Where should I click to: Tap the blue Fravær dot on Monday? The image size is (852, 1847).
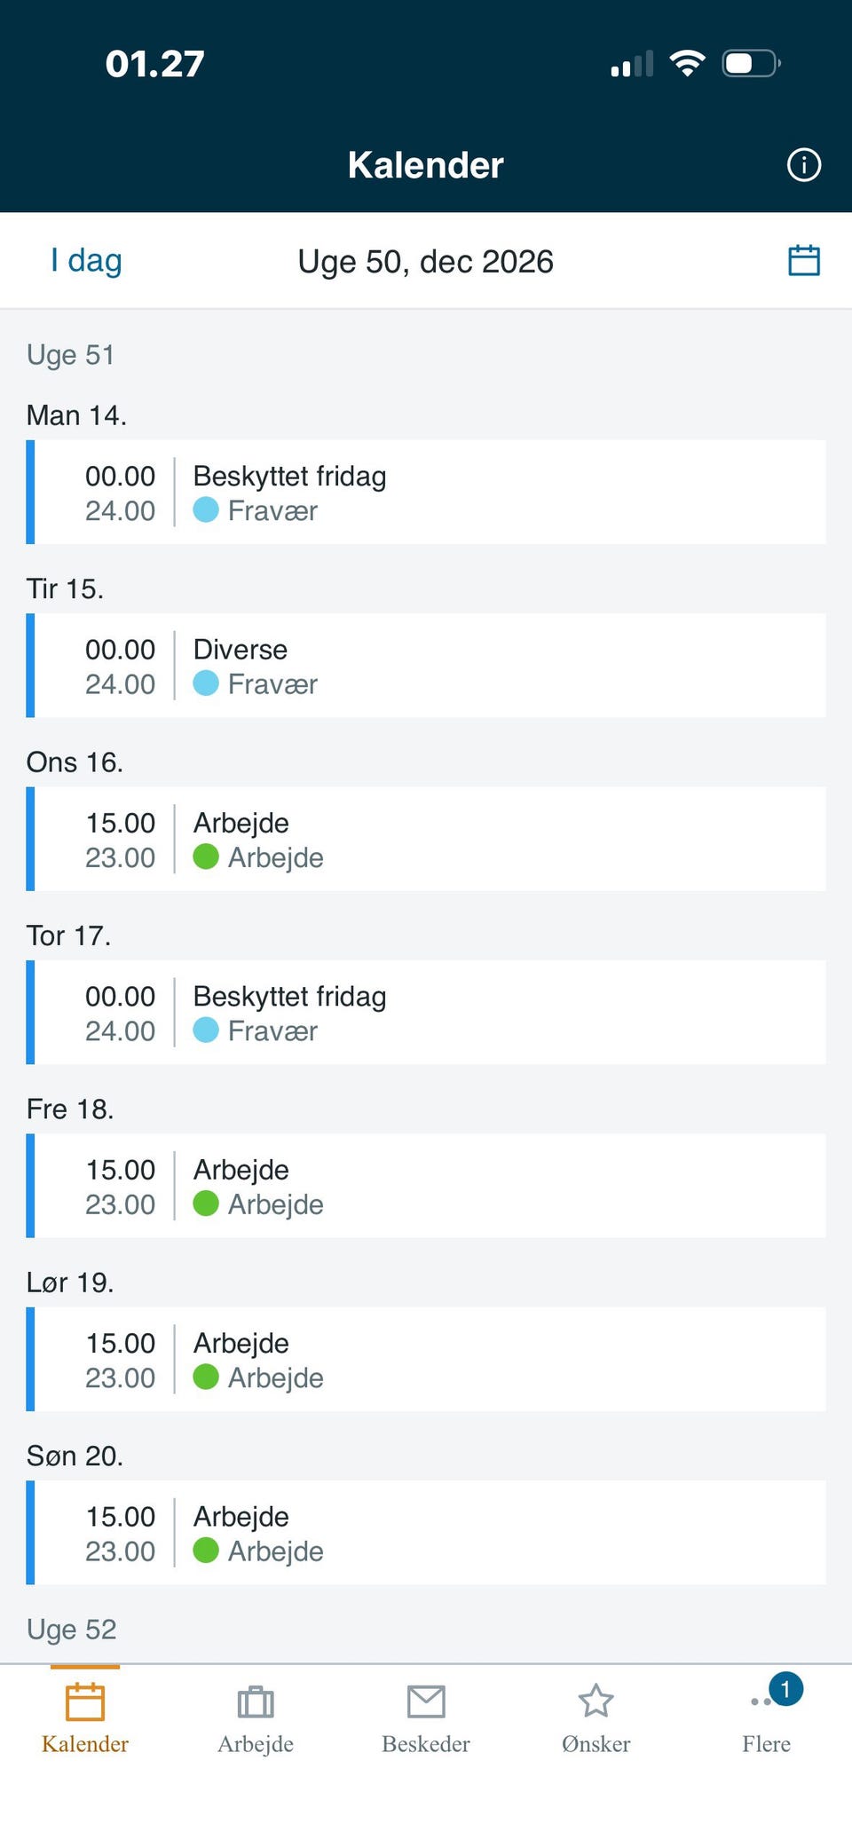(206, 509)
